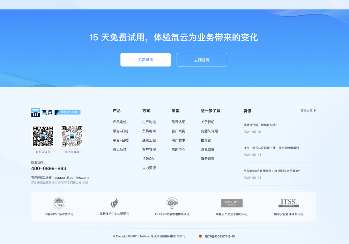Visit the 帮助中心 link

(x=178, y=150)
